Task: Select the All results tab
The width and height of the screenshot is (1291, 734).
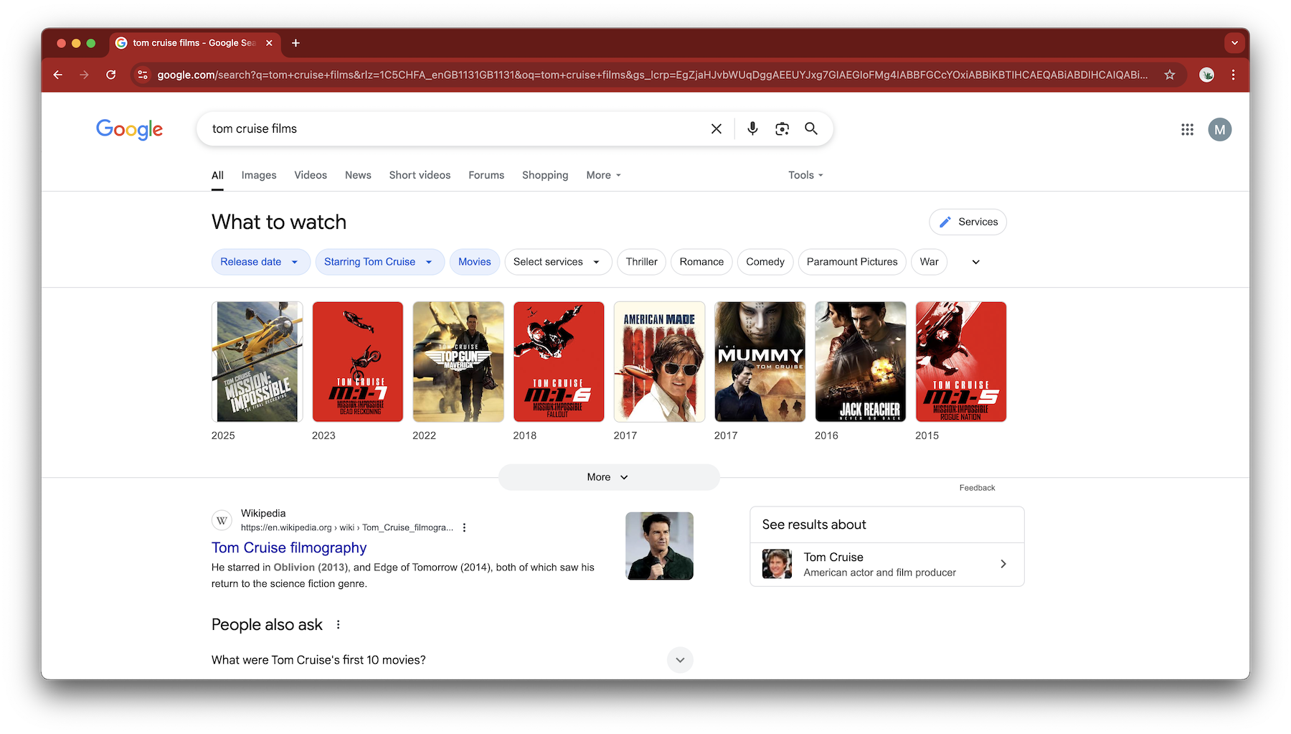Action: point(217,175)
